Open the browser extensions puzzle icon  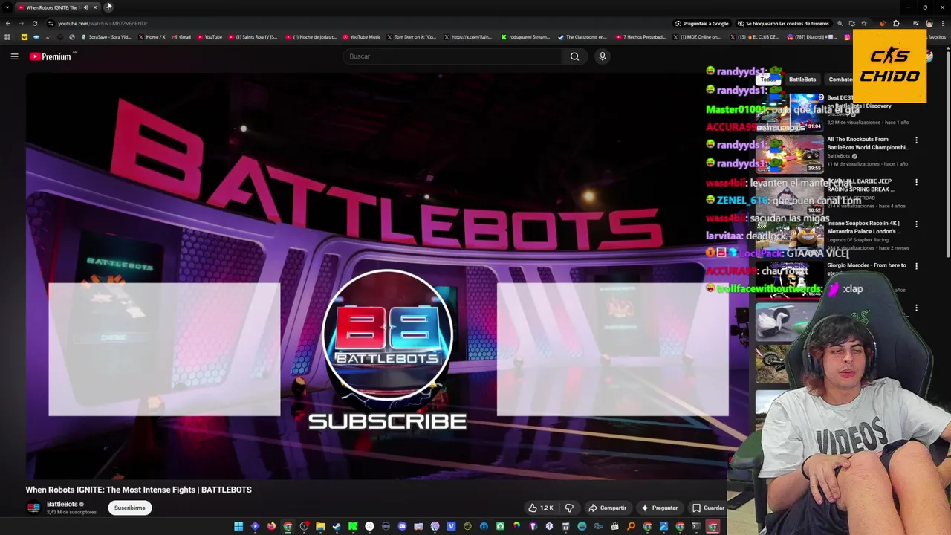tap(896, 23)
